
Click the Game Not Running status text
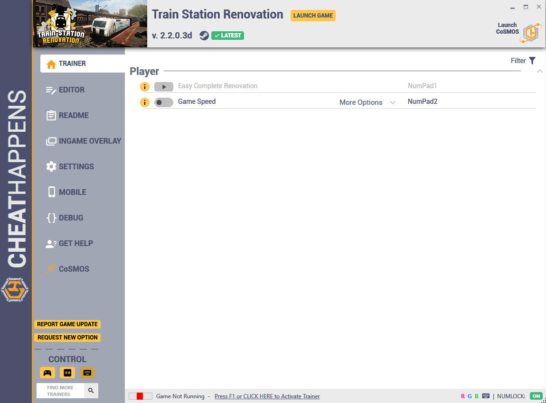click(180, 396)
